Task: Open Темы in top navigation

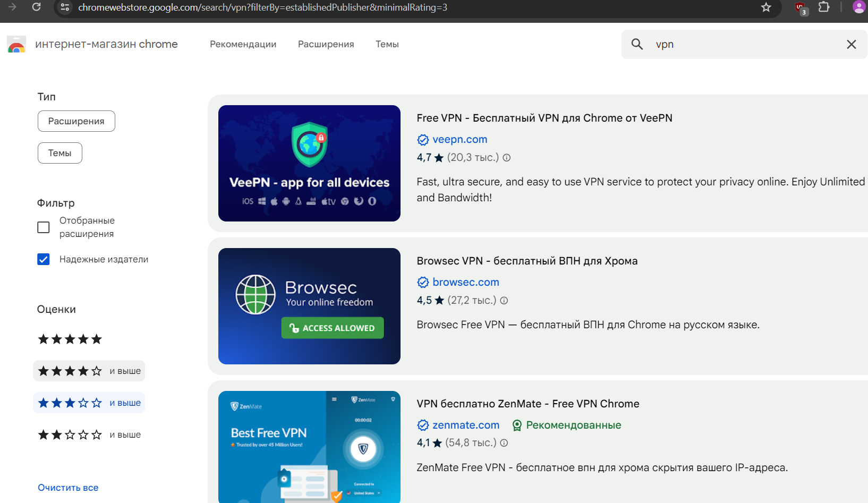Action: click(x=387, y=44)
